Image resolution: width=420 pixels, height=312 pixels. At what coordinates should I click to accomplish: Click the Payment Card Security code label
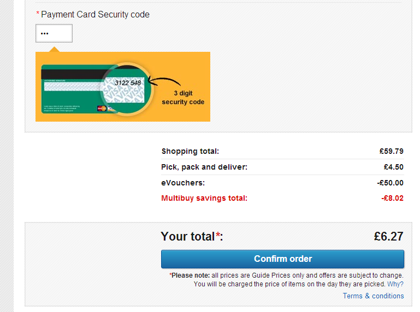[95, 14]
